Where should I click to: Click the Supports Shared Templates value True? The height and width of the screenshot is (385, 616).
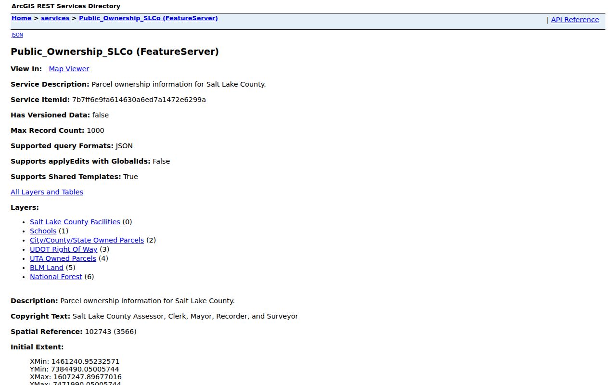[x=130, y=177]
